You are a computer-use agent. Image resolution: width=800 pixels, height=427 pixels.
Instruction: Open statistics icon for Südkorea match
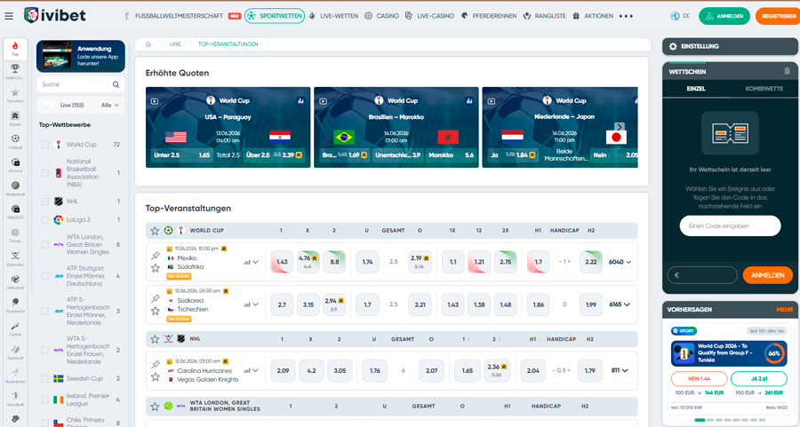pyautogui.click(x=247, y=304)
